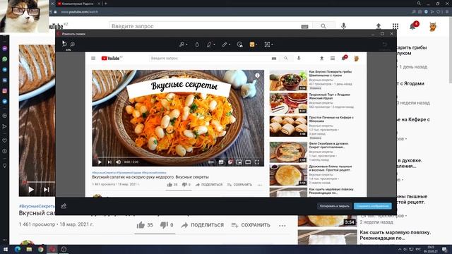Image resolution: width=452 pixels, height=254 pixels.
Task: Open a new browser tab
Action: pos(106,4)
